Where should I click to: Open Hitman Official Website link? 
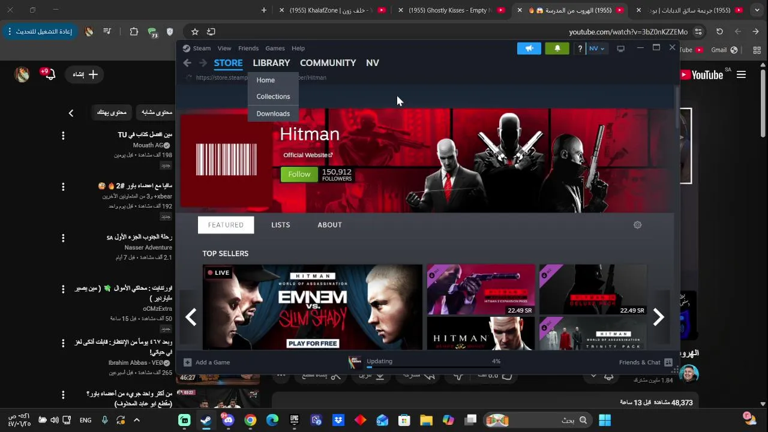(x=308, y=155)
